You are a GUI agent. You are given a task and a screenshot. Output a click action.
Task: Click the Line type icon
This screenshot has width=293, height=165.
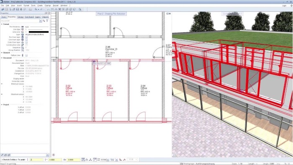(x=23, y=29)
